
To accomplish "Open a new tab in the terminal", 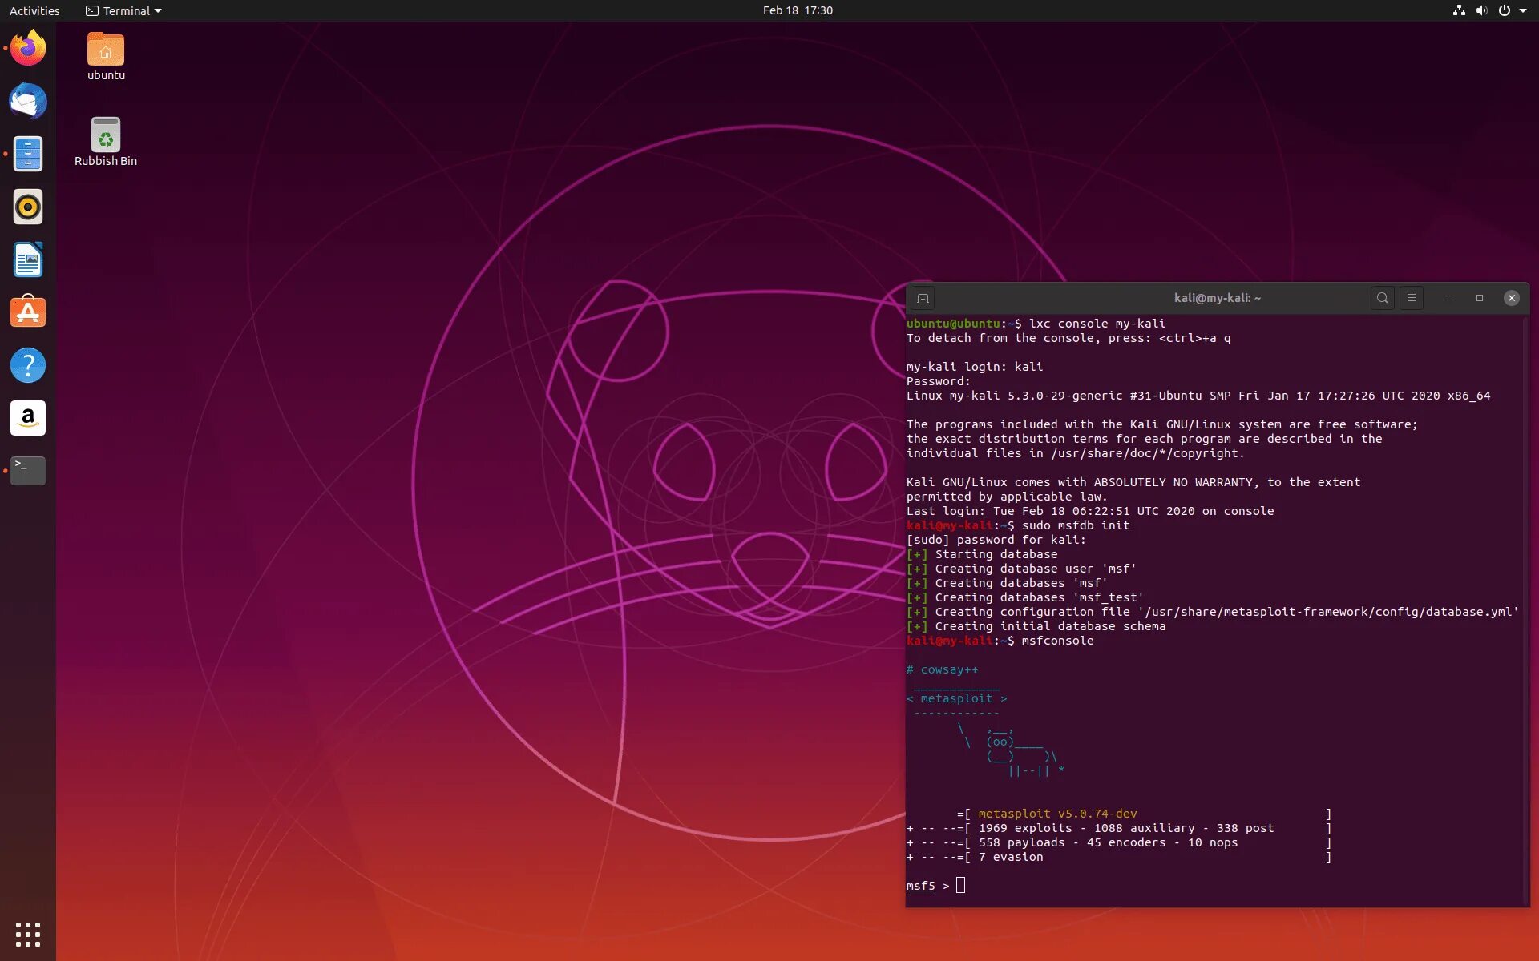I will [x=923, y=299].
